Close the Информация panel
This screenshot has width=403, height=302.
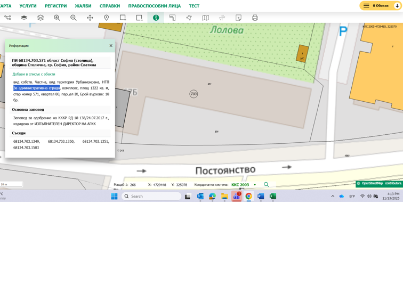111,46
